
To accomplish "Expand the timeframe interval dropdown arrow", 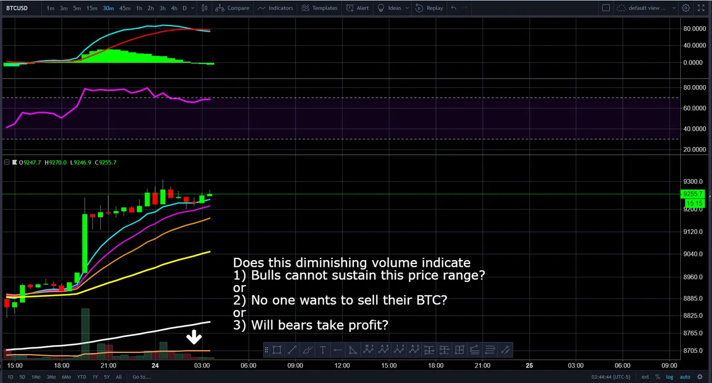I will click(x=193, y=8).
